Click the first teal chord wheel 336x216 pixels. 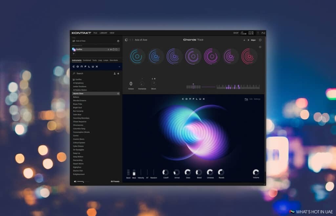[x=136, y=56]
